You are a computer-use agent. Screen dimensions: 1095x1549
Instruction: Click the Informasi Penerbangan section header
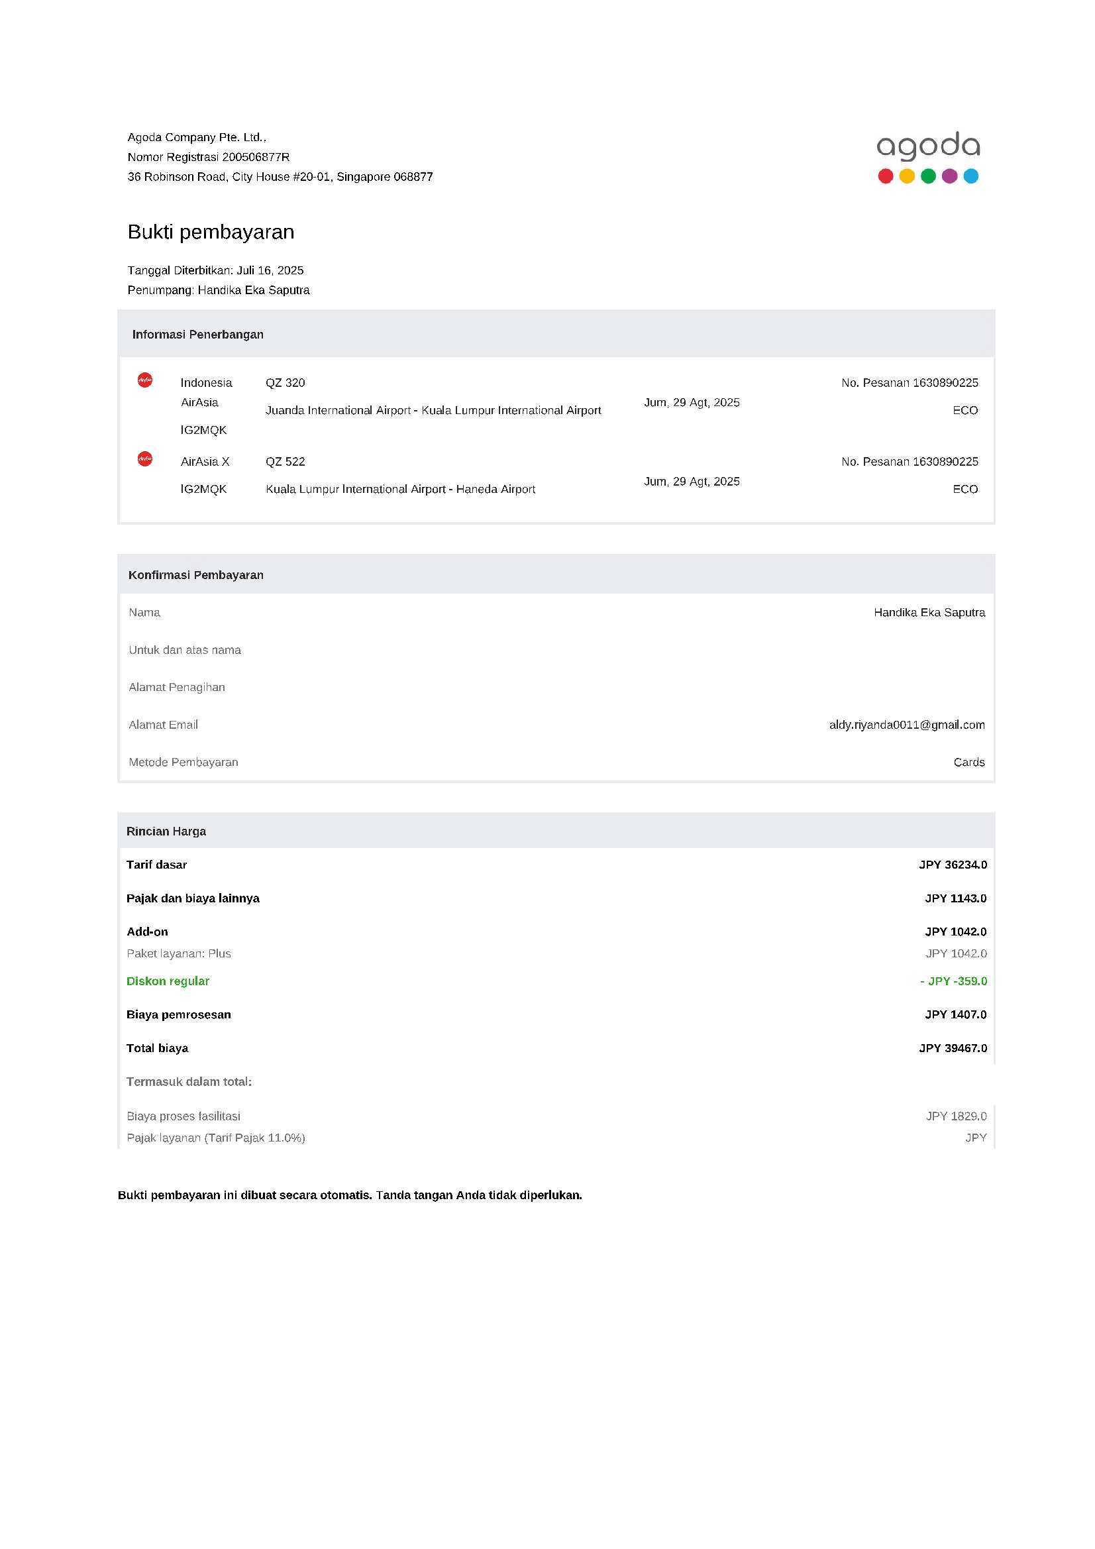tap(197, 335)
